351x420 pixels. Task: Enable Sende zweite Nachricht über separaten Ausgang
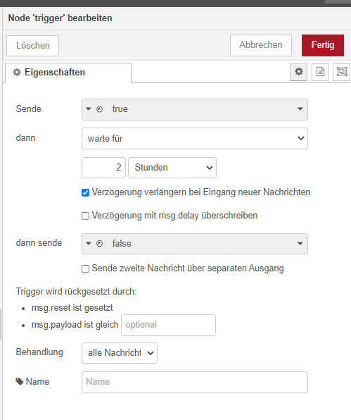point(85,268)
